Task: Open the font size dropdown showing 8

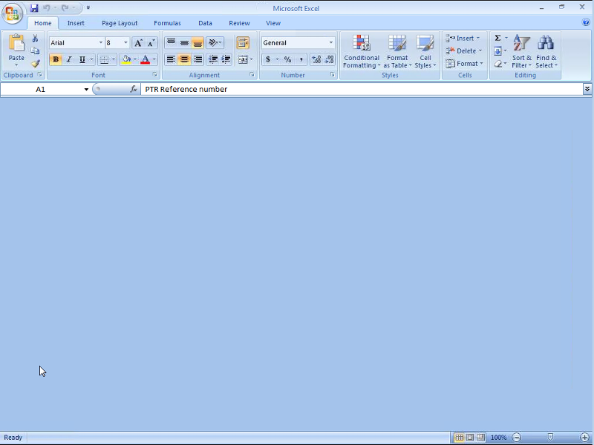Action: pos(125,43)
